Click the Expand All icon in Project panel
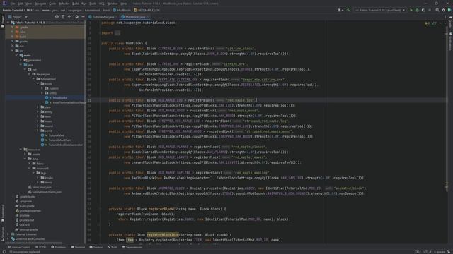453x254 pixels. tap(63, 17)
